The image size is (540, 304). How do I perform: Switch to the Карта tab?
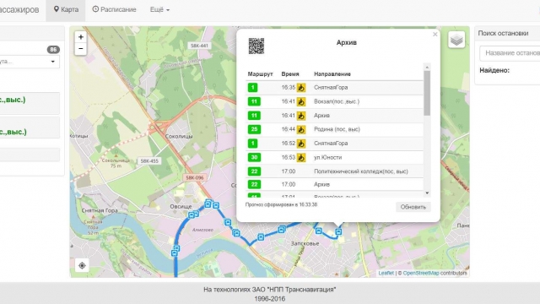tap(66, 9)
